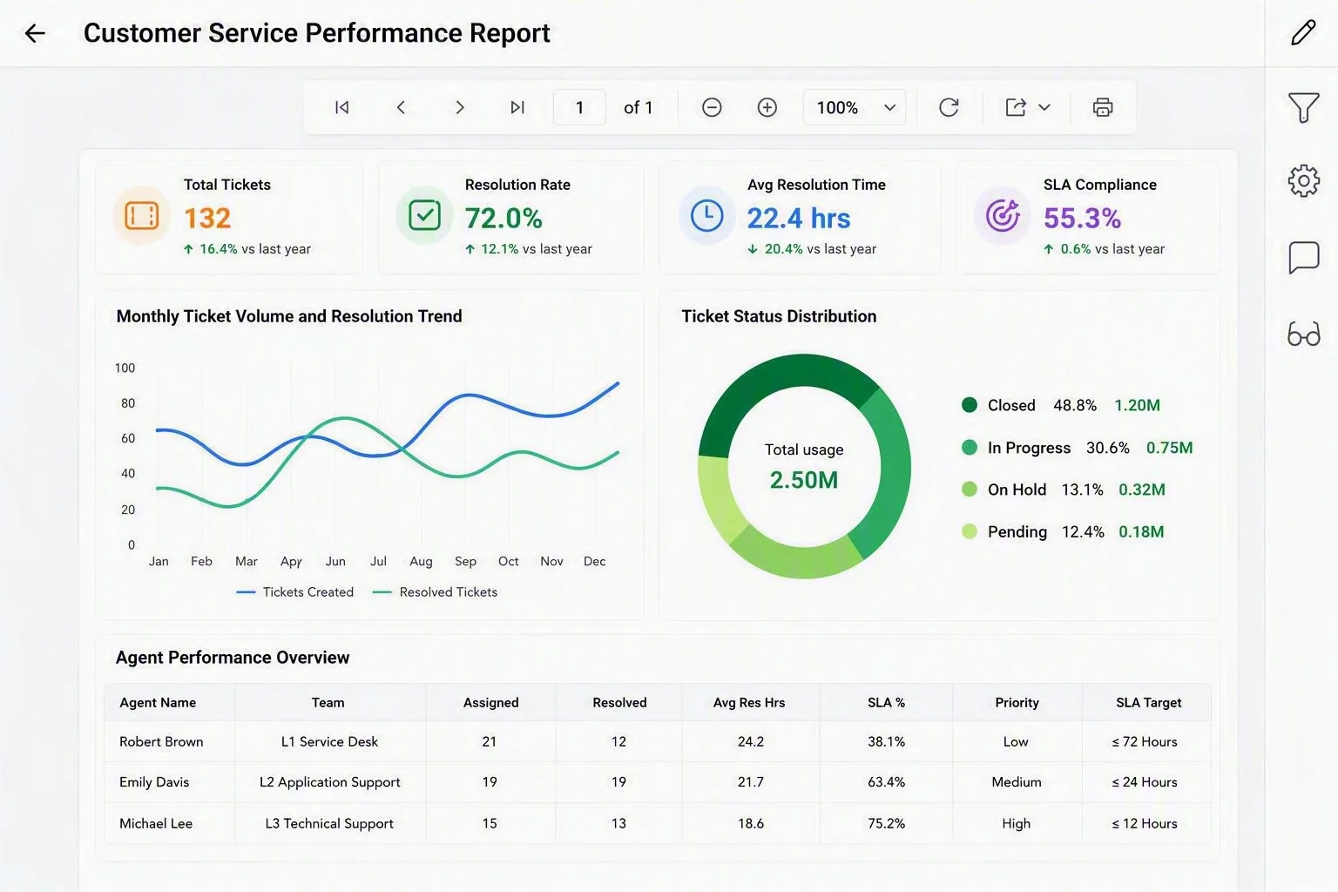Open report settings gear
The width and height of the screenshot is (1338, 892).
coord(1303,181)
